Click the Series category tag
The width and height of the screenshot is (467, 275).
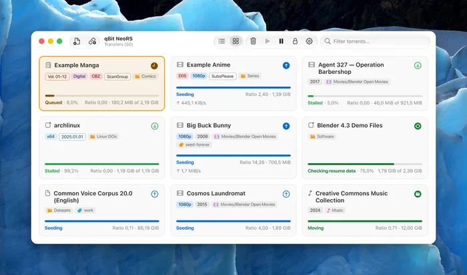point(250,76)
